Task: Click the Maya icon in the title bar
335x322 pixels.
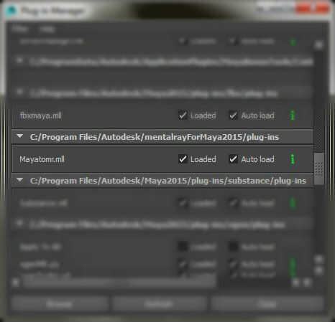Action: click(x=11, y=11)
